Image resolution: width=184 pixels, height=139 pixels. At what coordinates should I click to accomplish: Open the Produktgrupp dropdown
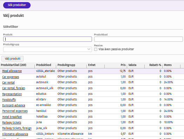click(x=47, y=49)
